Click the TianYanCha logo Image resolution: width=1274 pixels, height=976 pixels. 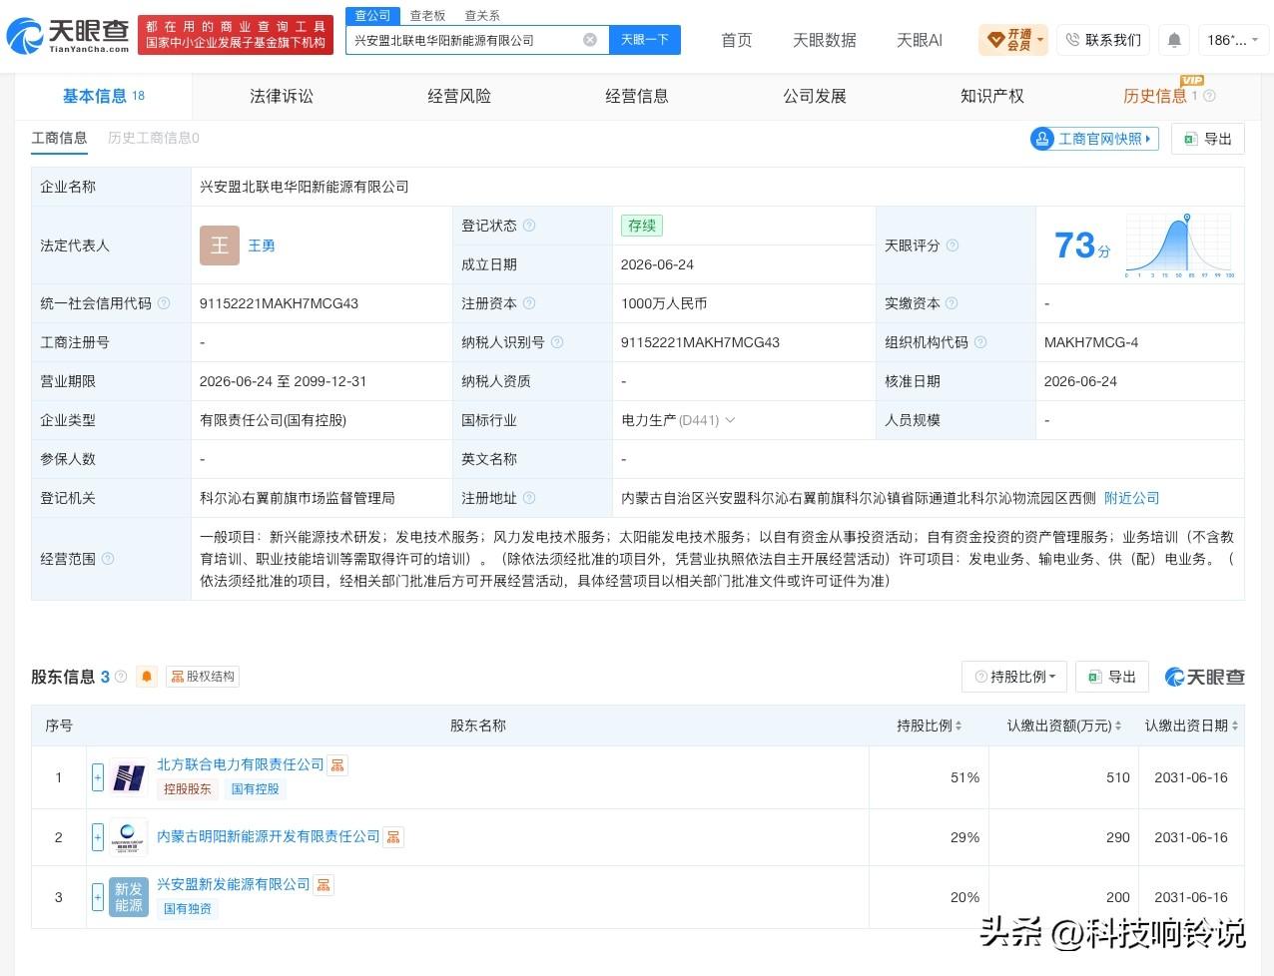pyautogui.click(x=68, y=37)
